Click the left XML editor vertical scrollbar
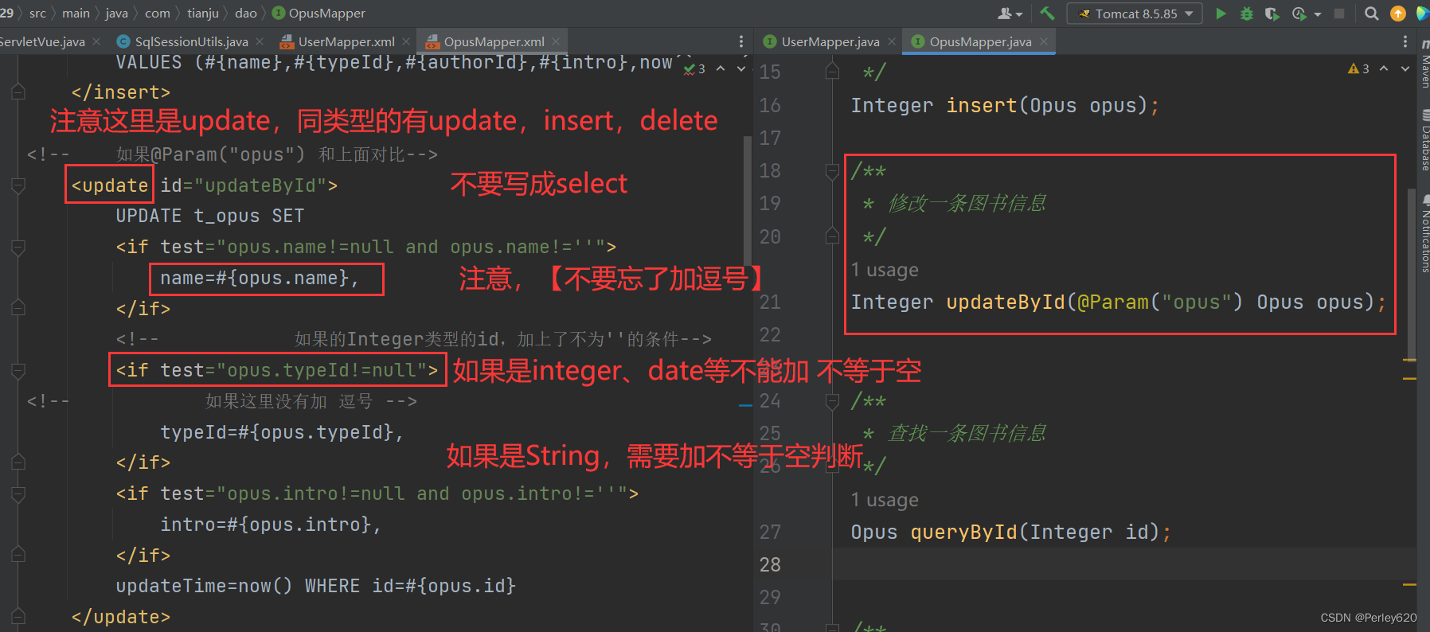Screen dimensions: 1430x632 click(x=747, y=201)
